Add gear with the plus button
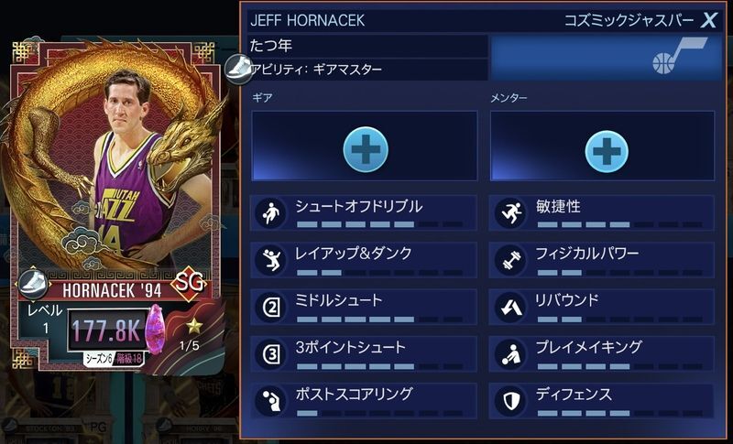This screenshot has height=444, width=733. click(365, 149)
